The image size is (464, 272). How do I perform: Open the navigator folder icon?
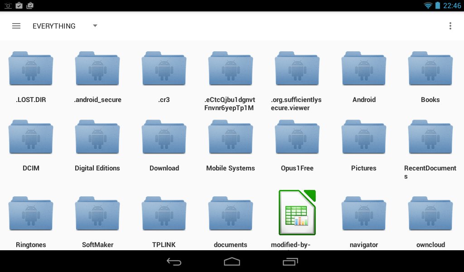(364, 214)
